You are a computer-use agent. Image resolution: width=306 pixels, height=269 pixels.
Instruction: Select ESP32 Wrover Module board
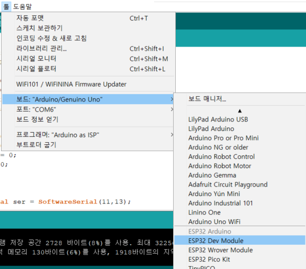(x=240, y=250)
